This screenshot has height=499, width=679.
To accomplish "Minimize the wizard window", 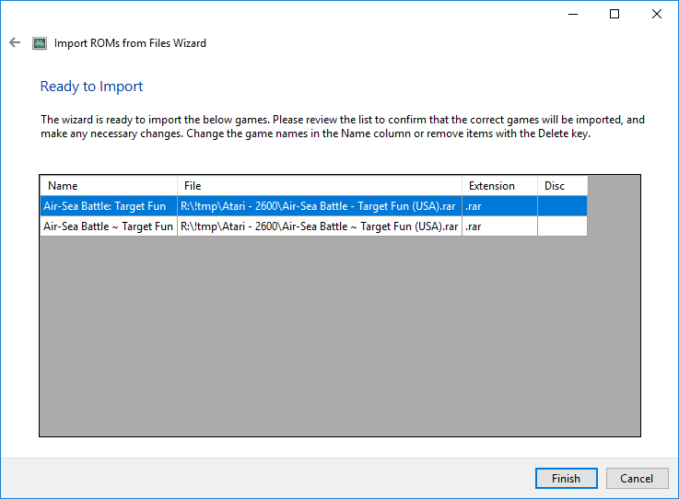I will 573,14.
